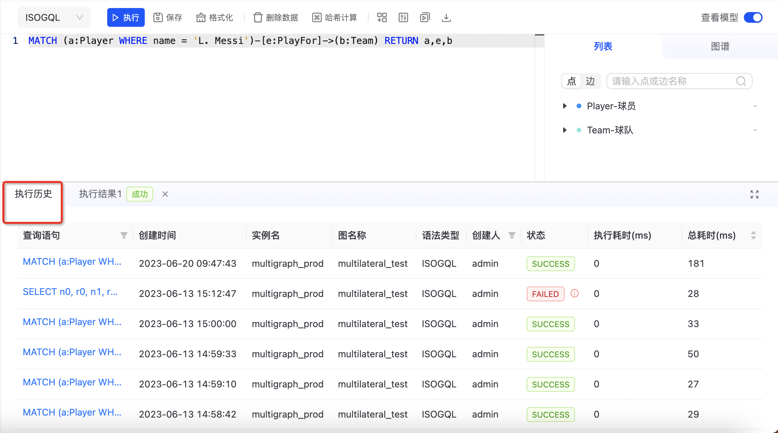This screenshot has height=433, width=778.
Task: Open the 执行结果1 tab
Action: (x=100, y=194)
